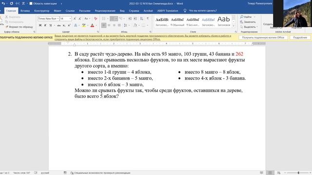Click the text effects icon
The height and width of the screenshot is (175, 312).
[x=76, y=25]
